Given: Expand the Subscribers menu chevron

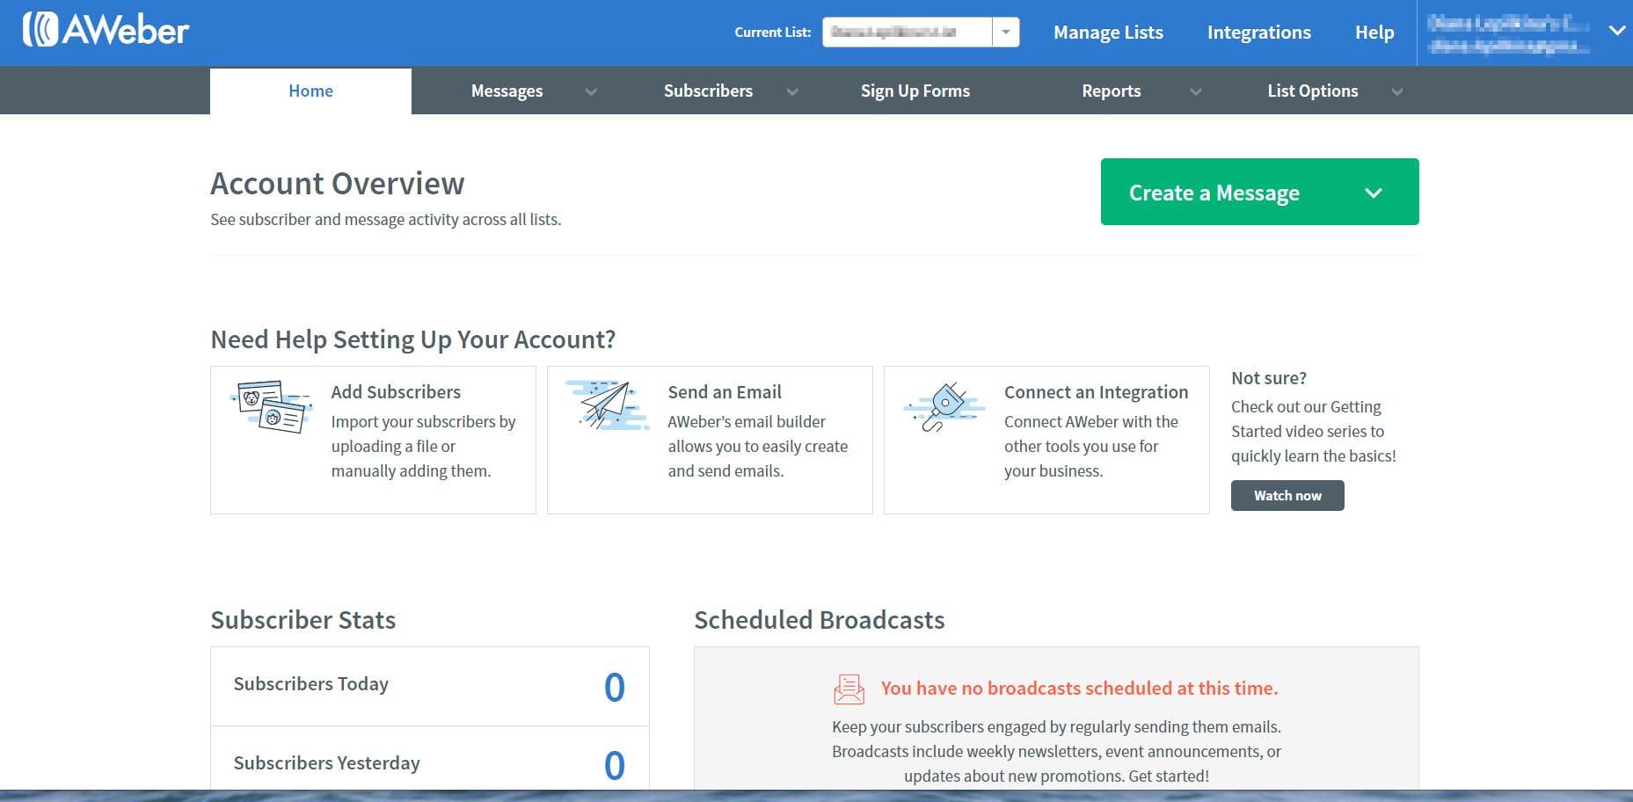Looking at the screenshot, I should coord(792,91).
